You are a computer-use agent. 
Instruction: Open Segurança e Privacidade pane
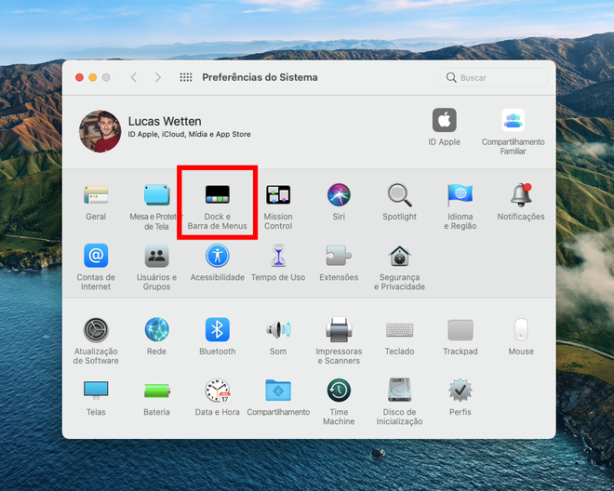coord(399,256)
